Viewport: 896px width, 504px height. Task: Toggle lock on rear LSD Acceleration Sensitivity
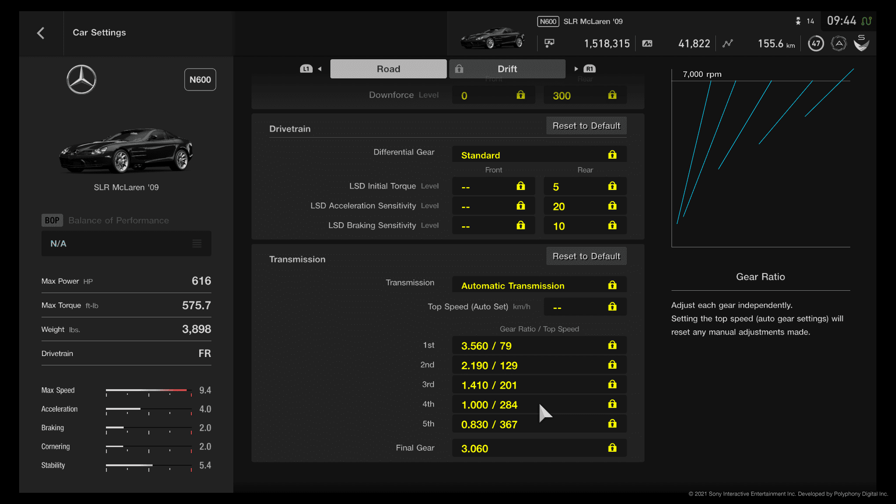612,206
